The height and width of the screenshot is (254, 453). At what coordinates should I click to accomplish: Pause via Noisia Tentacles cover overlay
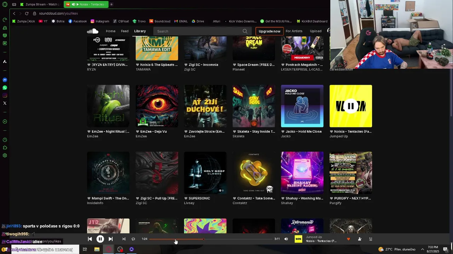[x=351, y=106]
